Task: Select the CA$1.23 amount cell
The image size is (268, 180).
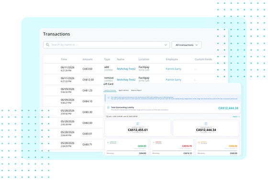Action: tap(87, 90)
